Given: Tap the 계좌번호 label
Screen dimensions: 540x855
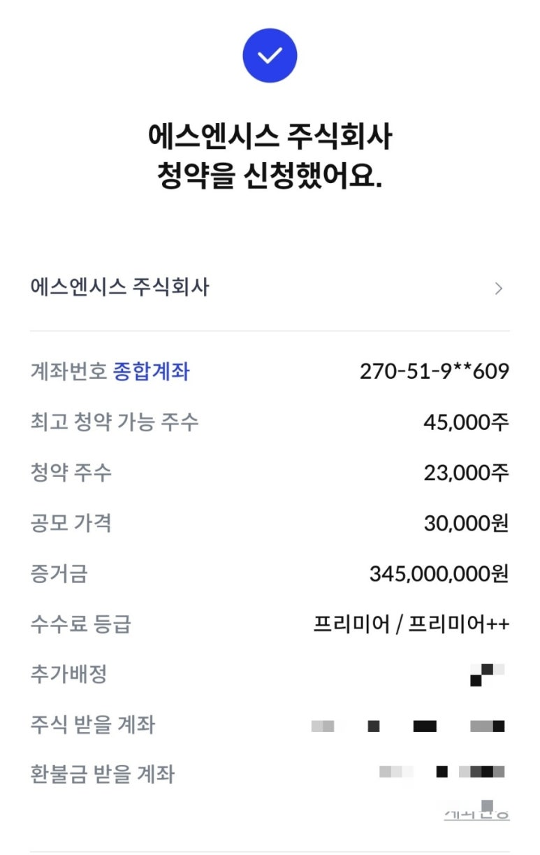Looking at the screenshot, I should 68,371.
